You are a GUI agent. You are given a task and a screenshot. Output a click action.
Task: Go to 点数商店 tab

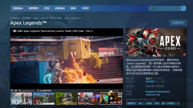tap(60, 8)
